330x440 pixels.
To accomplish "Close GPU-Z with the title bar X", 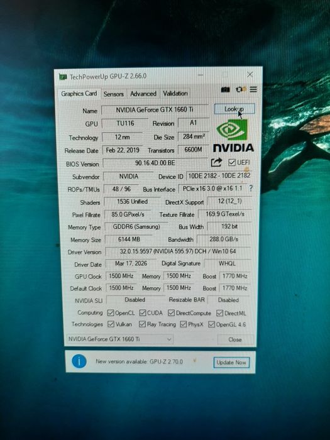I will click(250, 74).
